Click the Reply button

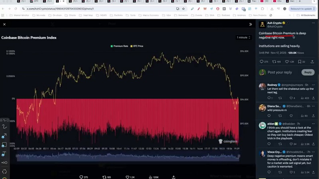coord(308,72)
